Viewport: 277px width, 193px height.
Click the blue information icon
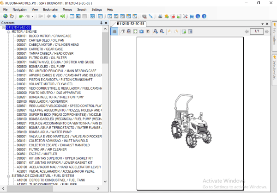coord(198,16)
